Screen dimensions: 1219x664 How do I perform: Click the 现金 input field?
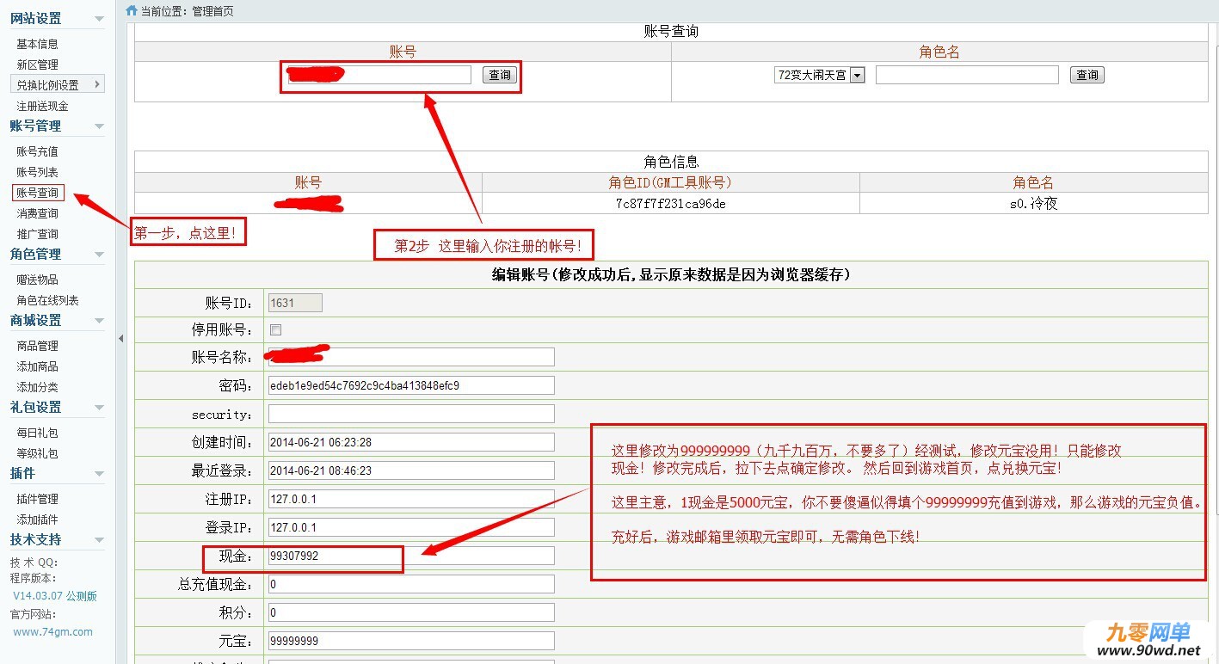click(x=411, y=556)
